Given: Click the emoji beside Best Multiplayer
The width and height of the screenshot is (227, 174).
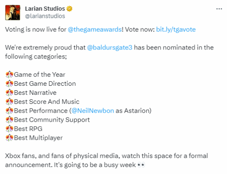Looking at the screenshot, I should pos(9,138).
